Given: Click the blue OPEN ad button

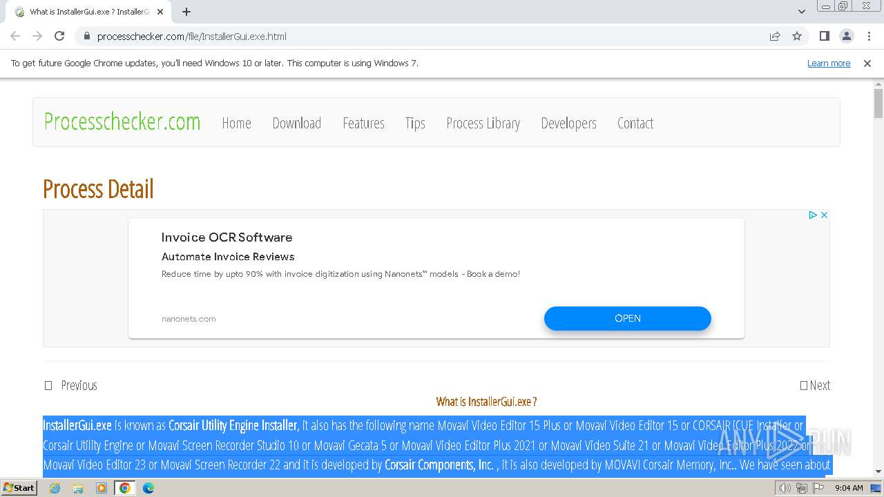Looking at the screenshot, I should click(x=628, y=318).
